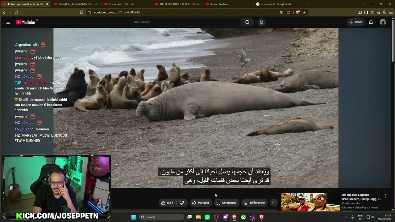Switch to the new zealand Google tab
Screen dimensions: 395x222
coord(278,4)
